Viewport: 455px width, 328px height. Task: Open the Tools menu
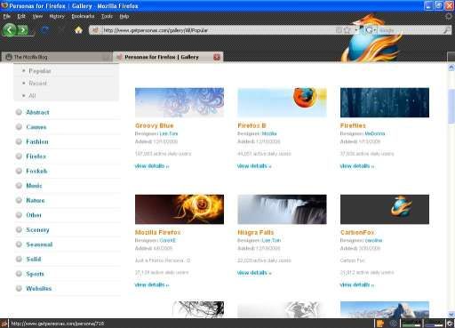pyautogui.click(x=107, y=16)
